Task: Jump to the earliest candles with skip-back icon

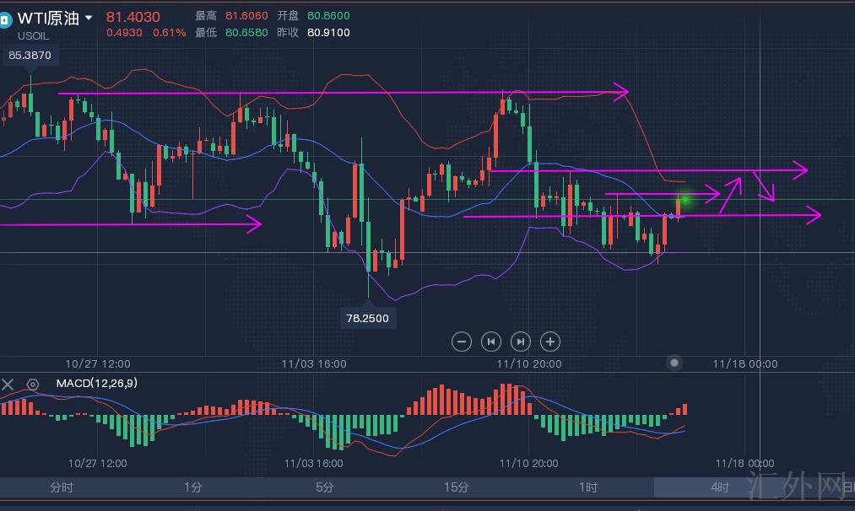Action: point(490,342)
